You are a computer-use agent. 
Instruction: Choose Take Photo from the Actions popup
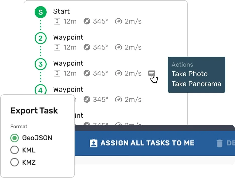[x=190, y=74]
